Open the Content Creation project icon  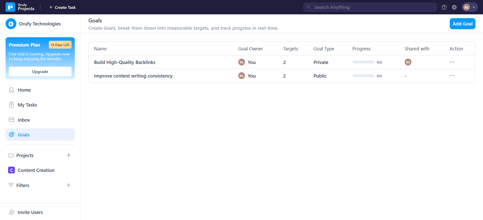coord(11,170)
